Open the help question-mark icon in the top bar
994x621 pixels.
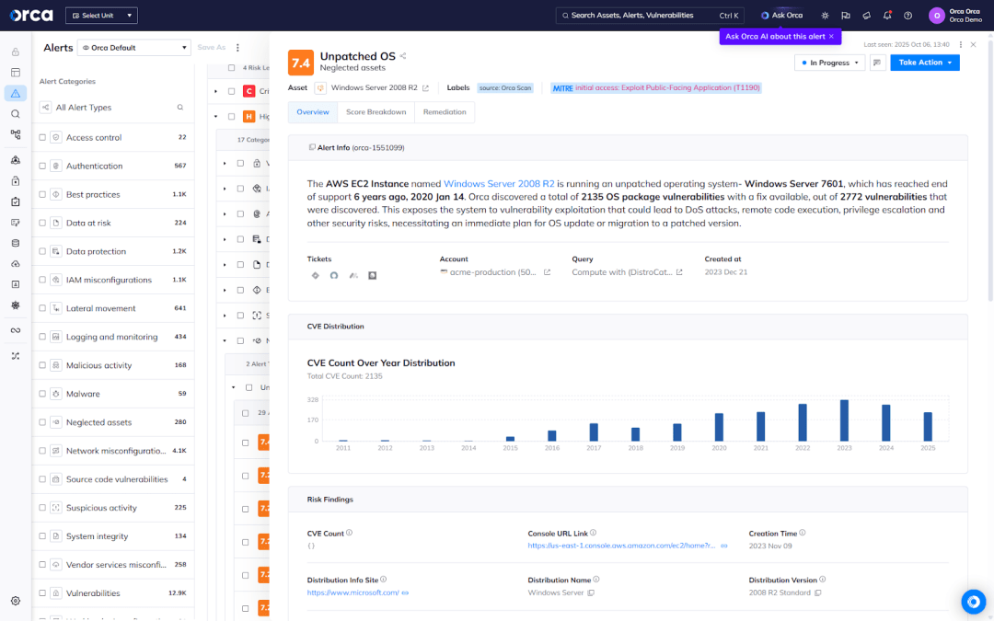click(x=907, y=16)
